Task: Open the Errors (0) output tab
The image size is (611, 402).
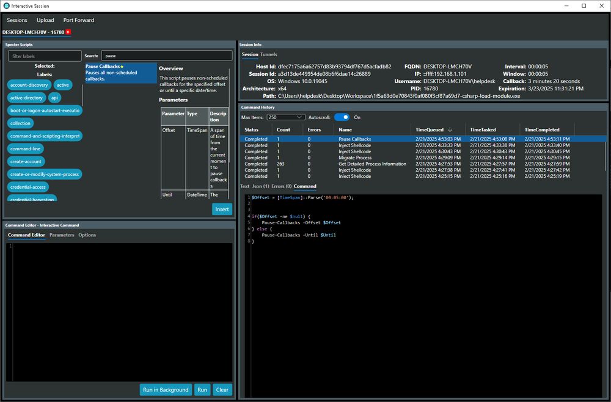Action: coord(281,186)
